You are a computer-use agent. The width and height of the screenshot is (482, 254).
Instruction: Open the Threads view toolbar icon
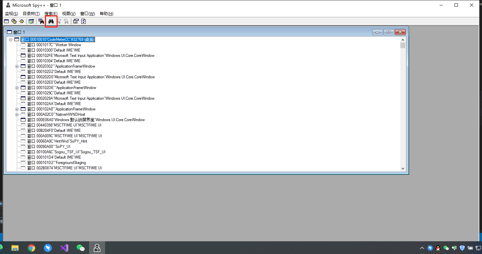pos(21,21)
